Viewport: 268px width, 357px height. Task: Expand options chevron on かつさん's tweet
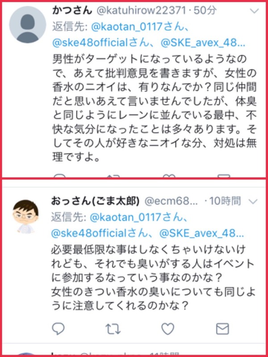pyautogui.click(x=254, y=11)
